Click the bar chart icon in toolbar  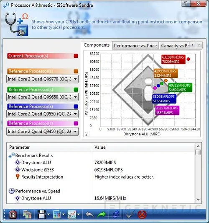click(x=57, y=214)
